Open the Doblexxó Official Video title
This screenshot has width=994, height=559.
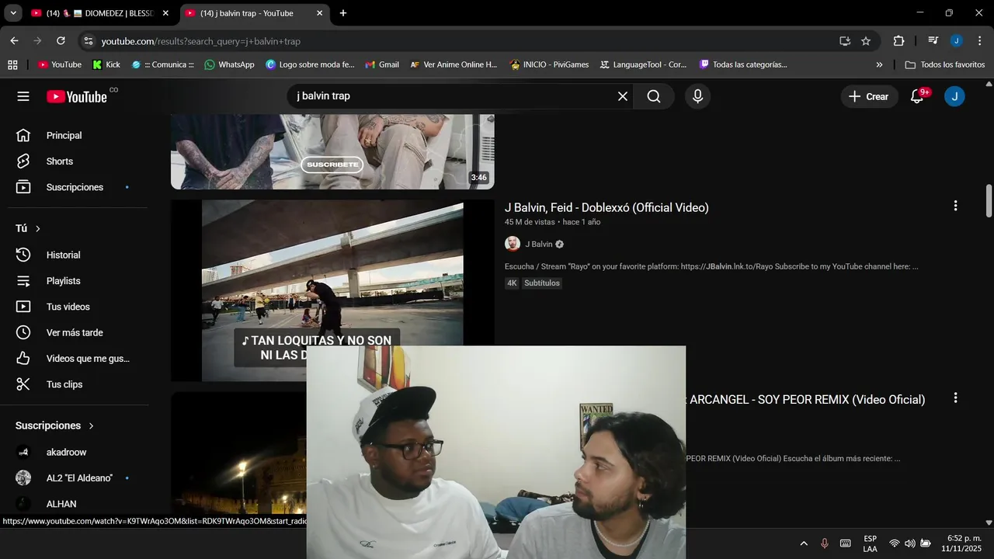pos(606,207)
